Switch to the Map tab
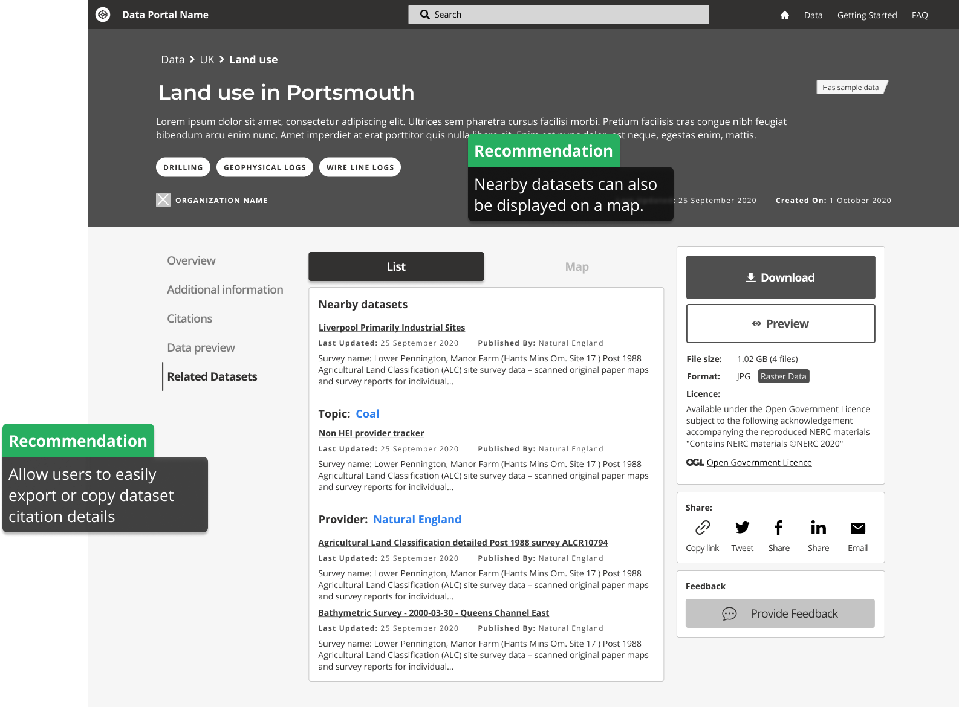 (x=577, y=266)
